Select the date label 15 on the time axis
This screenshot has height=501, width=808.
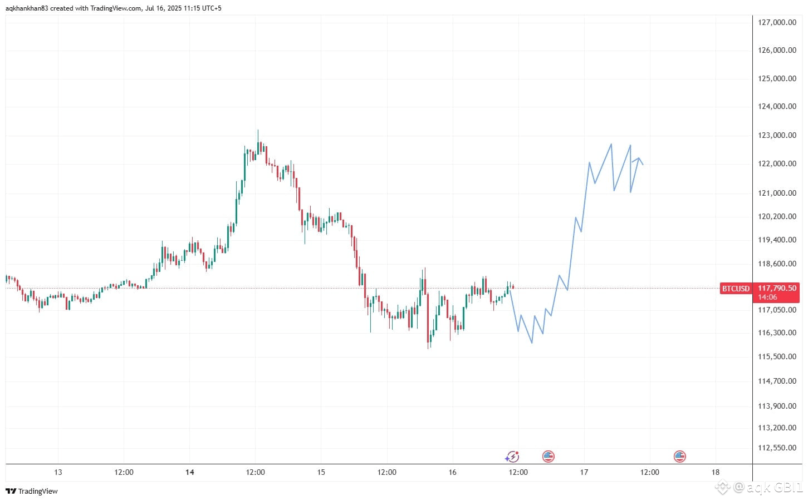[x=321, y=473]
